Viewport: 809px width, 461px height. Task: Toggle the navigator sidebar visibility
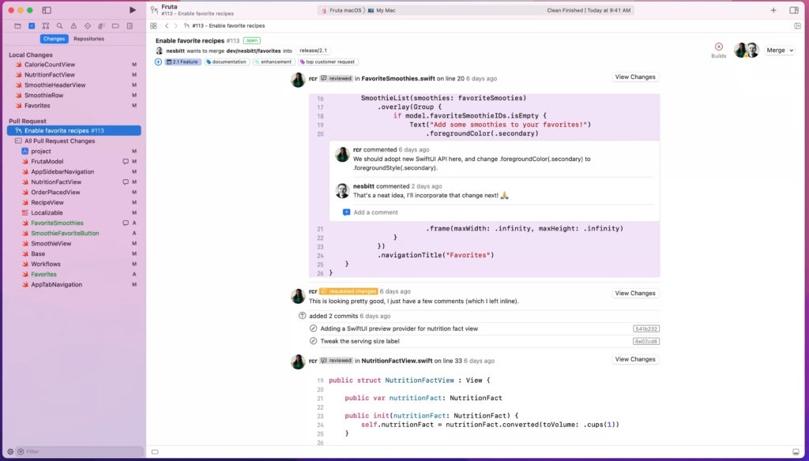coord(47,9)
